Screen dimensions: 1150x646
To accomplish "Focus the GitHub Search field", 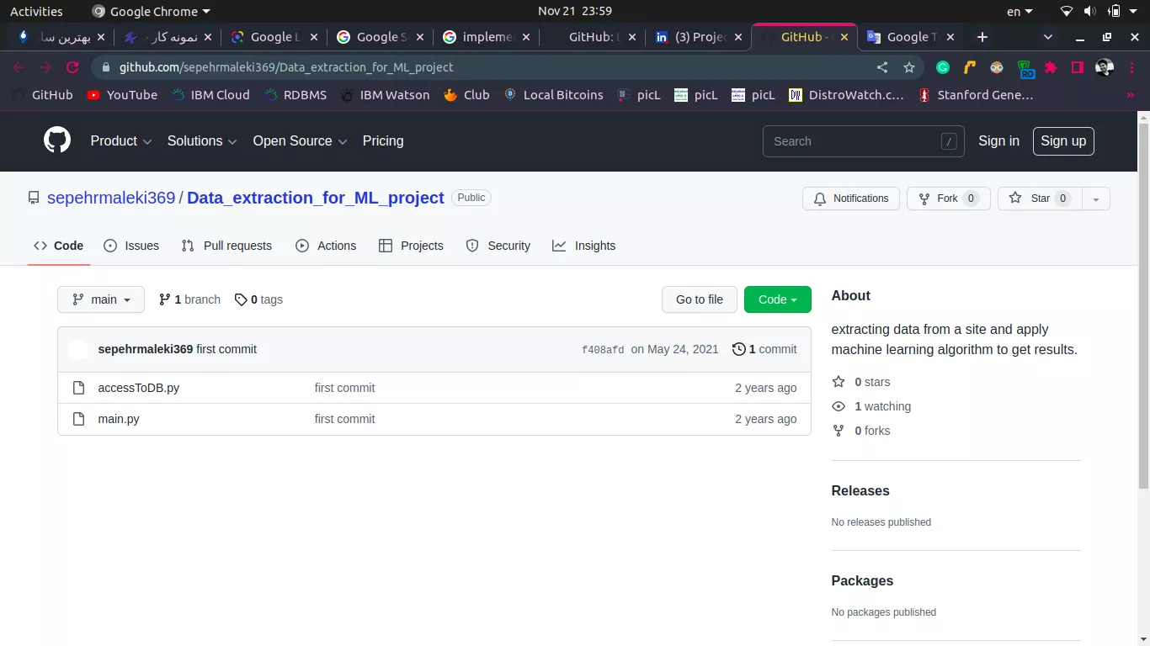I will pyautogui.click(x=863, y=141).
